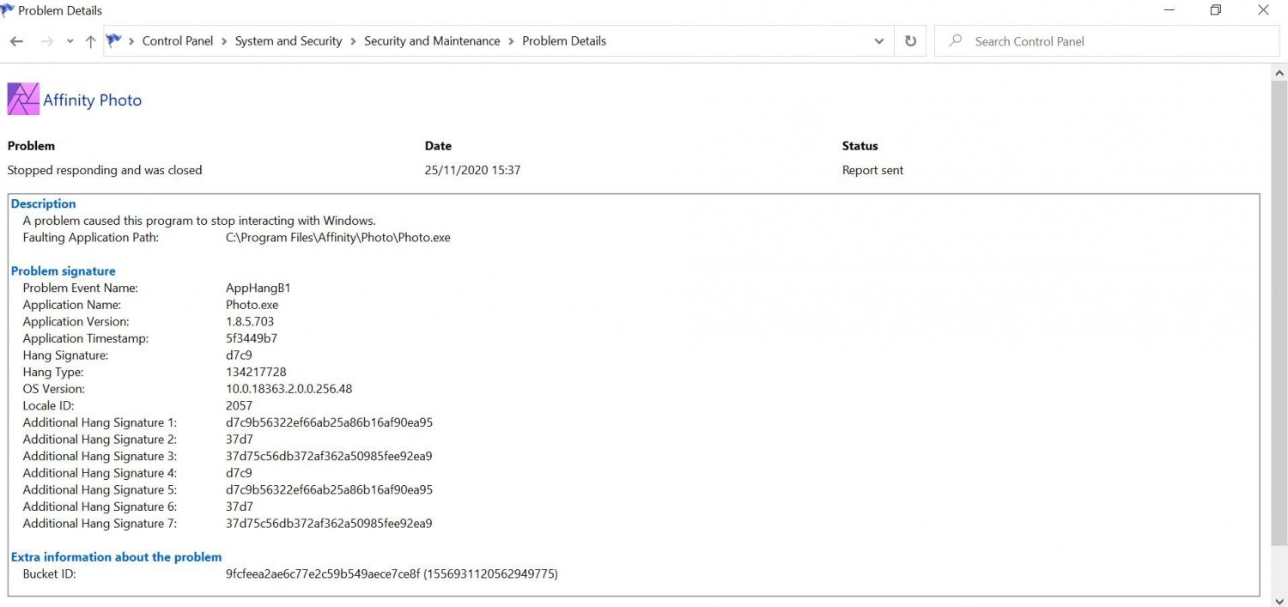This screenshot has width=1288, height=607.
Task: Go up one level with the Up arrow
Action: [90, 41]
